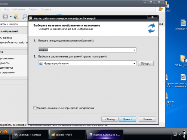Select the Мои рисунки\снимок location field

pos(87,63)
